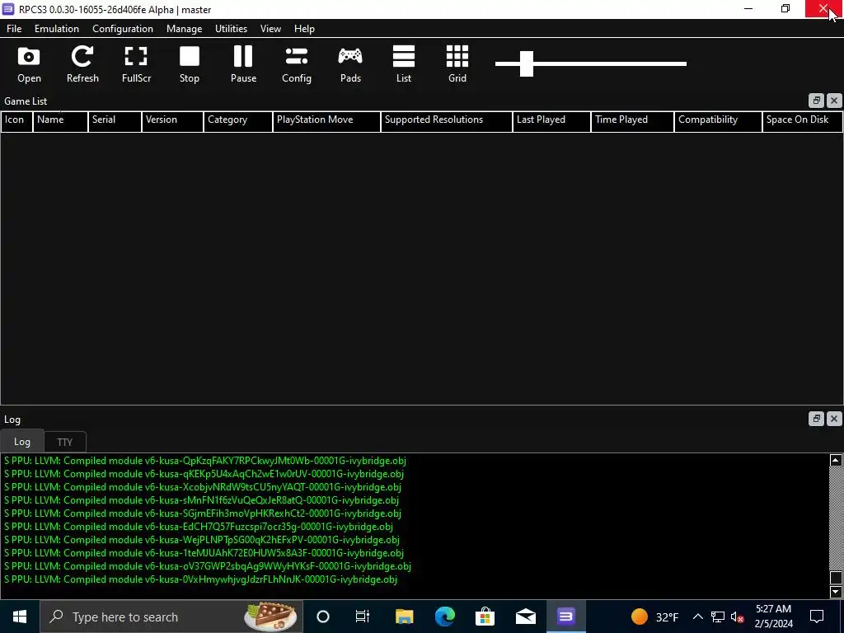Click the log scrollbar thumb
This screenshot has height=633, width=844.
(836, 578)
